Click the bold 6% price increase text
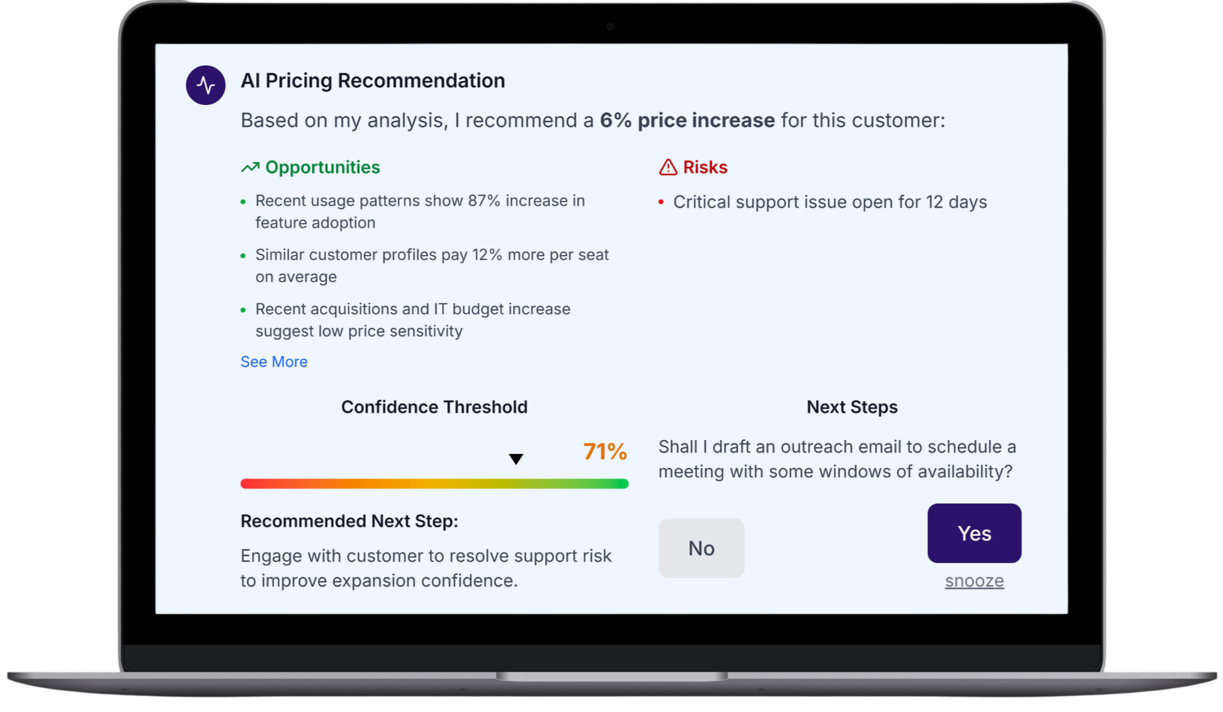The image size is (1223, 712). click(687, 120)
